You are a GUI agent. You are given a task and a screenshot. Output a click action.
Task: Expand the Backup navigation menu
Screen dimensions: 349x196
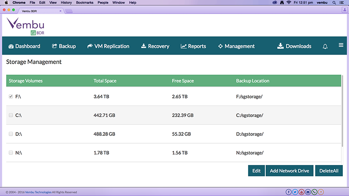64,46
